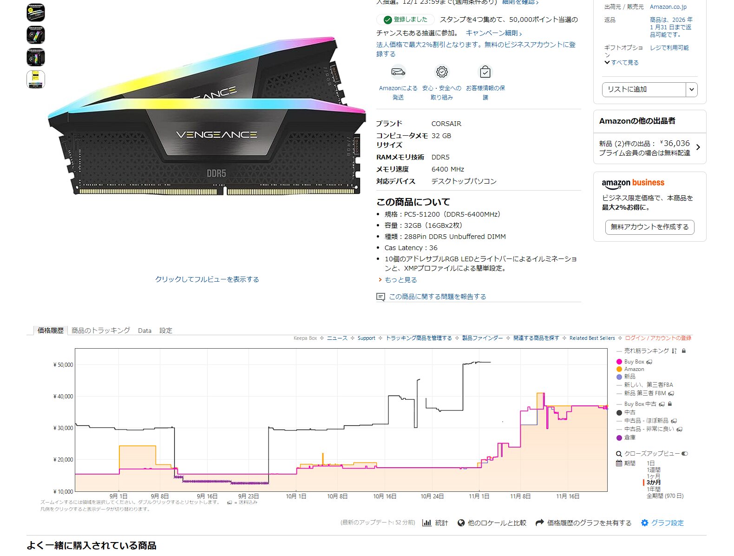Image resolution: width=734 pixels, height=556 pixels.
Task: Click クリックしてフルビューを表示する link
Action: 207,279
